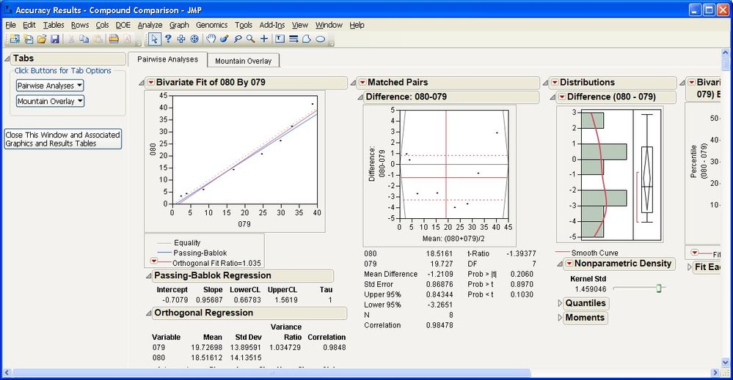Open the DOE menu
This screenshot has width=733, height=380.
[x=123, y=25]
